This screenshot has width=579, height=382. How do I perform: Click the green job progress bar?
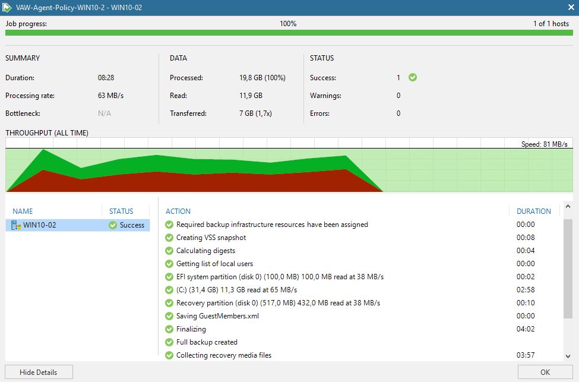[289, 33]
